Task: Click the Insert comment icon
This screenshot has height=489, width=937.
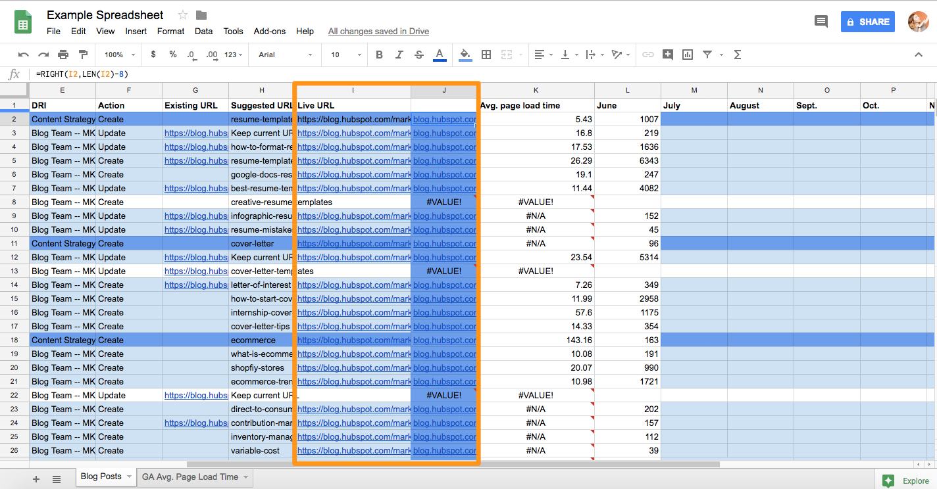Action: pyautogui.click(x=668, y=55)
